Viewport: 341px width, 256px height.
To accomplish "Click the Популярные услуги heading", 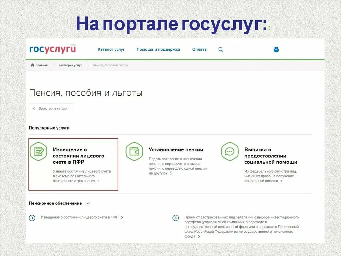I will click(49, 128).
